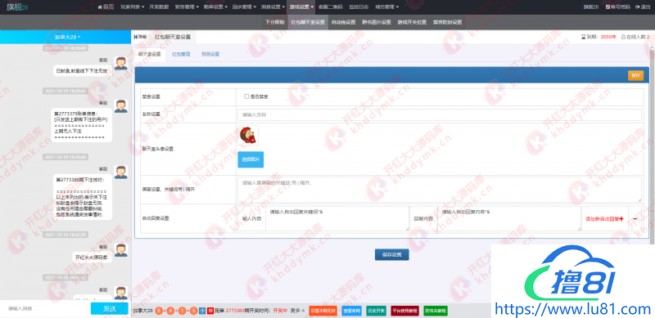Screen dimensions: 655x318
Task: Click the 首页 home icon link
Action: click(x=100, y=7)
